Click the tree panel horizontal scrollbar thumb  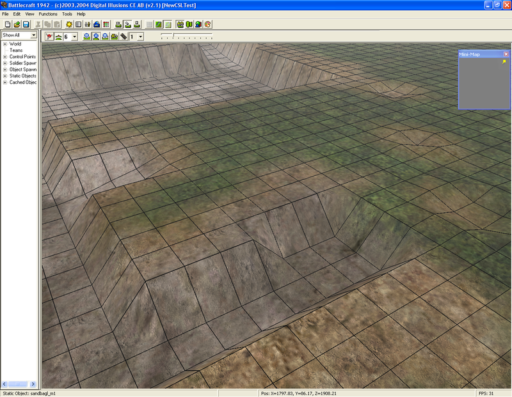tap(18, 384)
